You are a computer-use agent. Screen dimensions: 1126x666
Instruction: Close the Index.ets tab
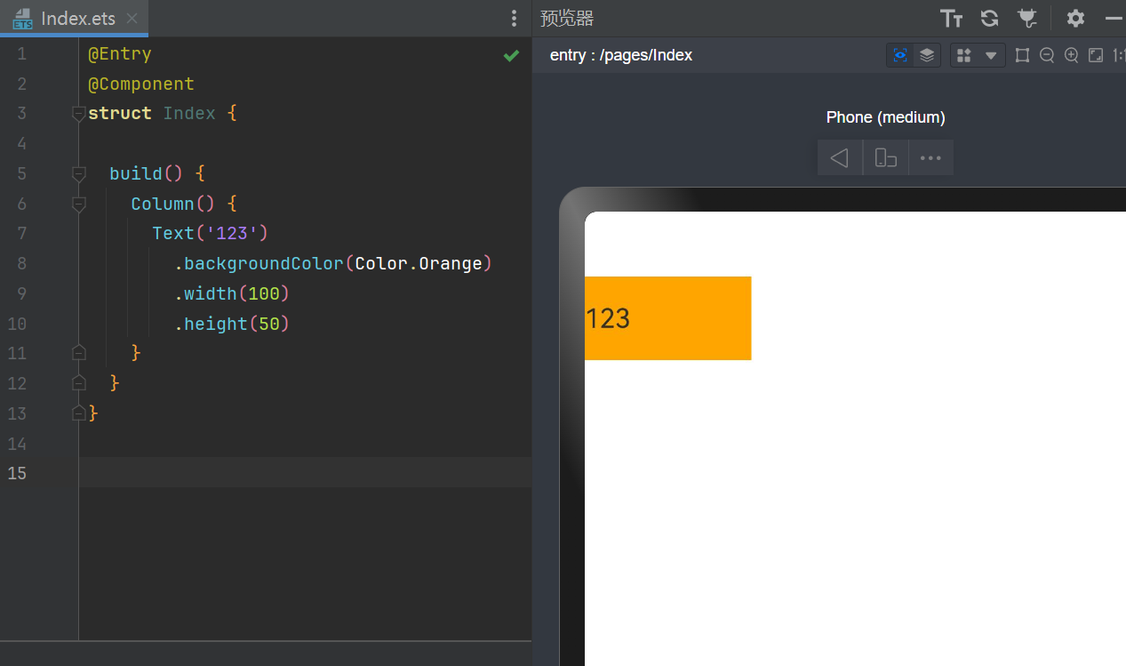pos(132,19)
